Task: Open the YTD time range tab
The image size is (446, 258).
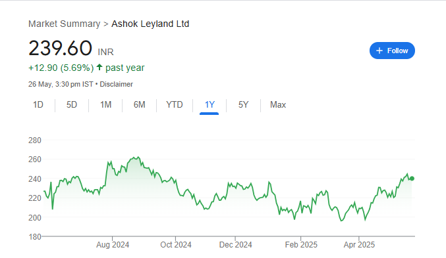Action: (x=175, y=105)
